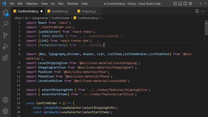The width and height of the screenshot is (208, 117).
Task: Toggle primary side bar layout button
Action: [175, 4]
